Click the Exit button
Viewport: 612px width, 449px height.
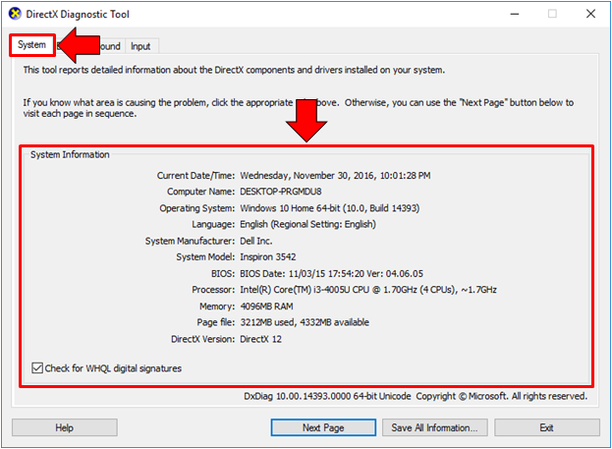point(547,427)
